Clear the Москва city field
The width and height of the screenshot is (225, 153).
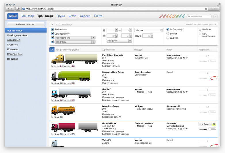click(x=162, y=30)
